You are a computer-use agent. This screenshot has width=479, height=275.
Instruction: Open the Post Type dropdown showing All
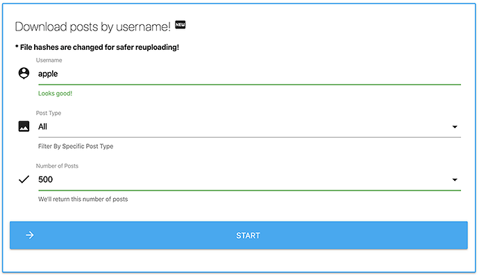click(x=249, y=127)
